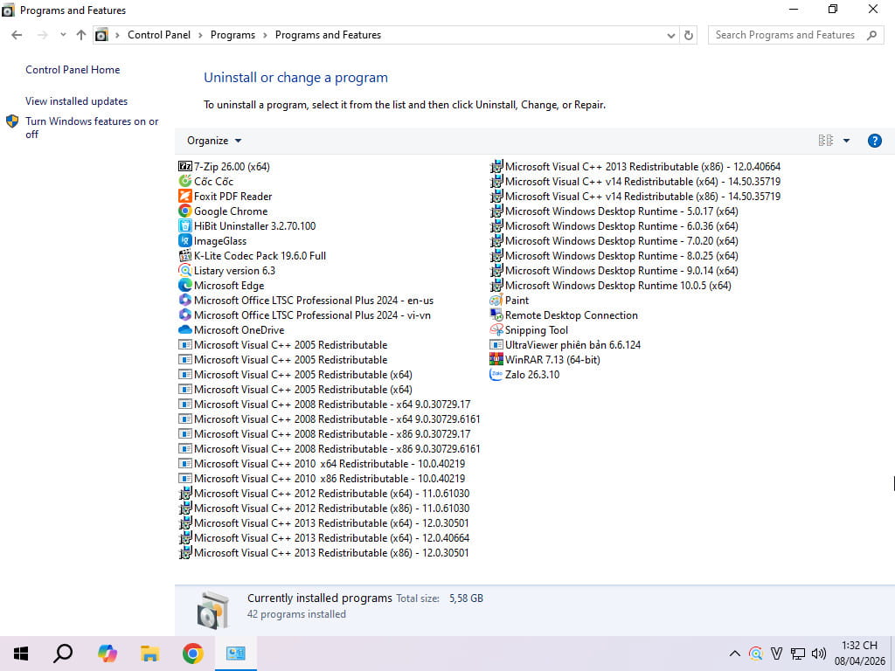Refresh the Programs and Features list
The width and height of the screenshot is (895, 671).
[689, 35]
